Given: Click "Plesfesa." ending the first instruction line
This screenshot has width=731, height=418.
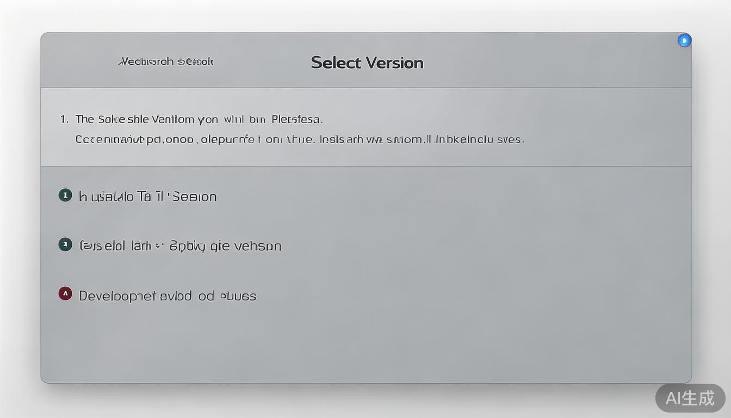Looking at the screenshot, I should coord(297,119).
